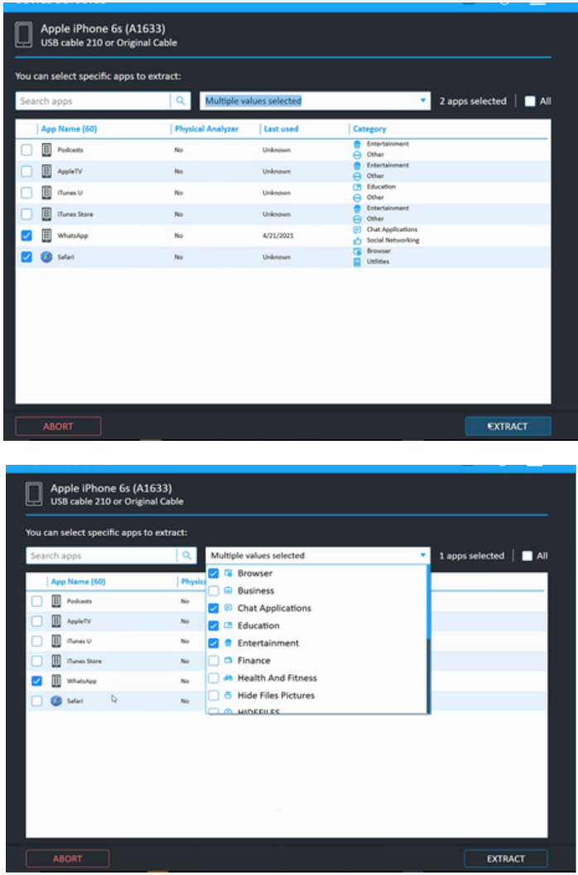Check the Podcasts checkbox in the 2 apps selected window
Screen dimensions: 578x875
click(x=26, y=149)
